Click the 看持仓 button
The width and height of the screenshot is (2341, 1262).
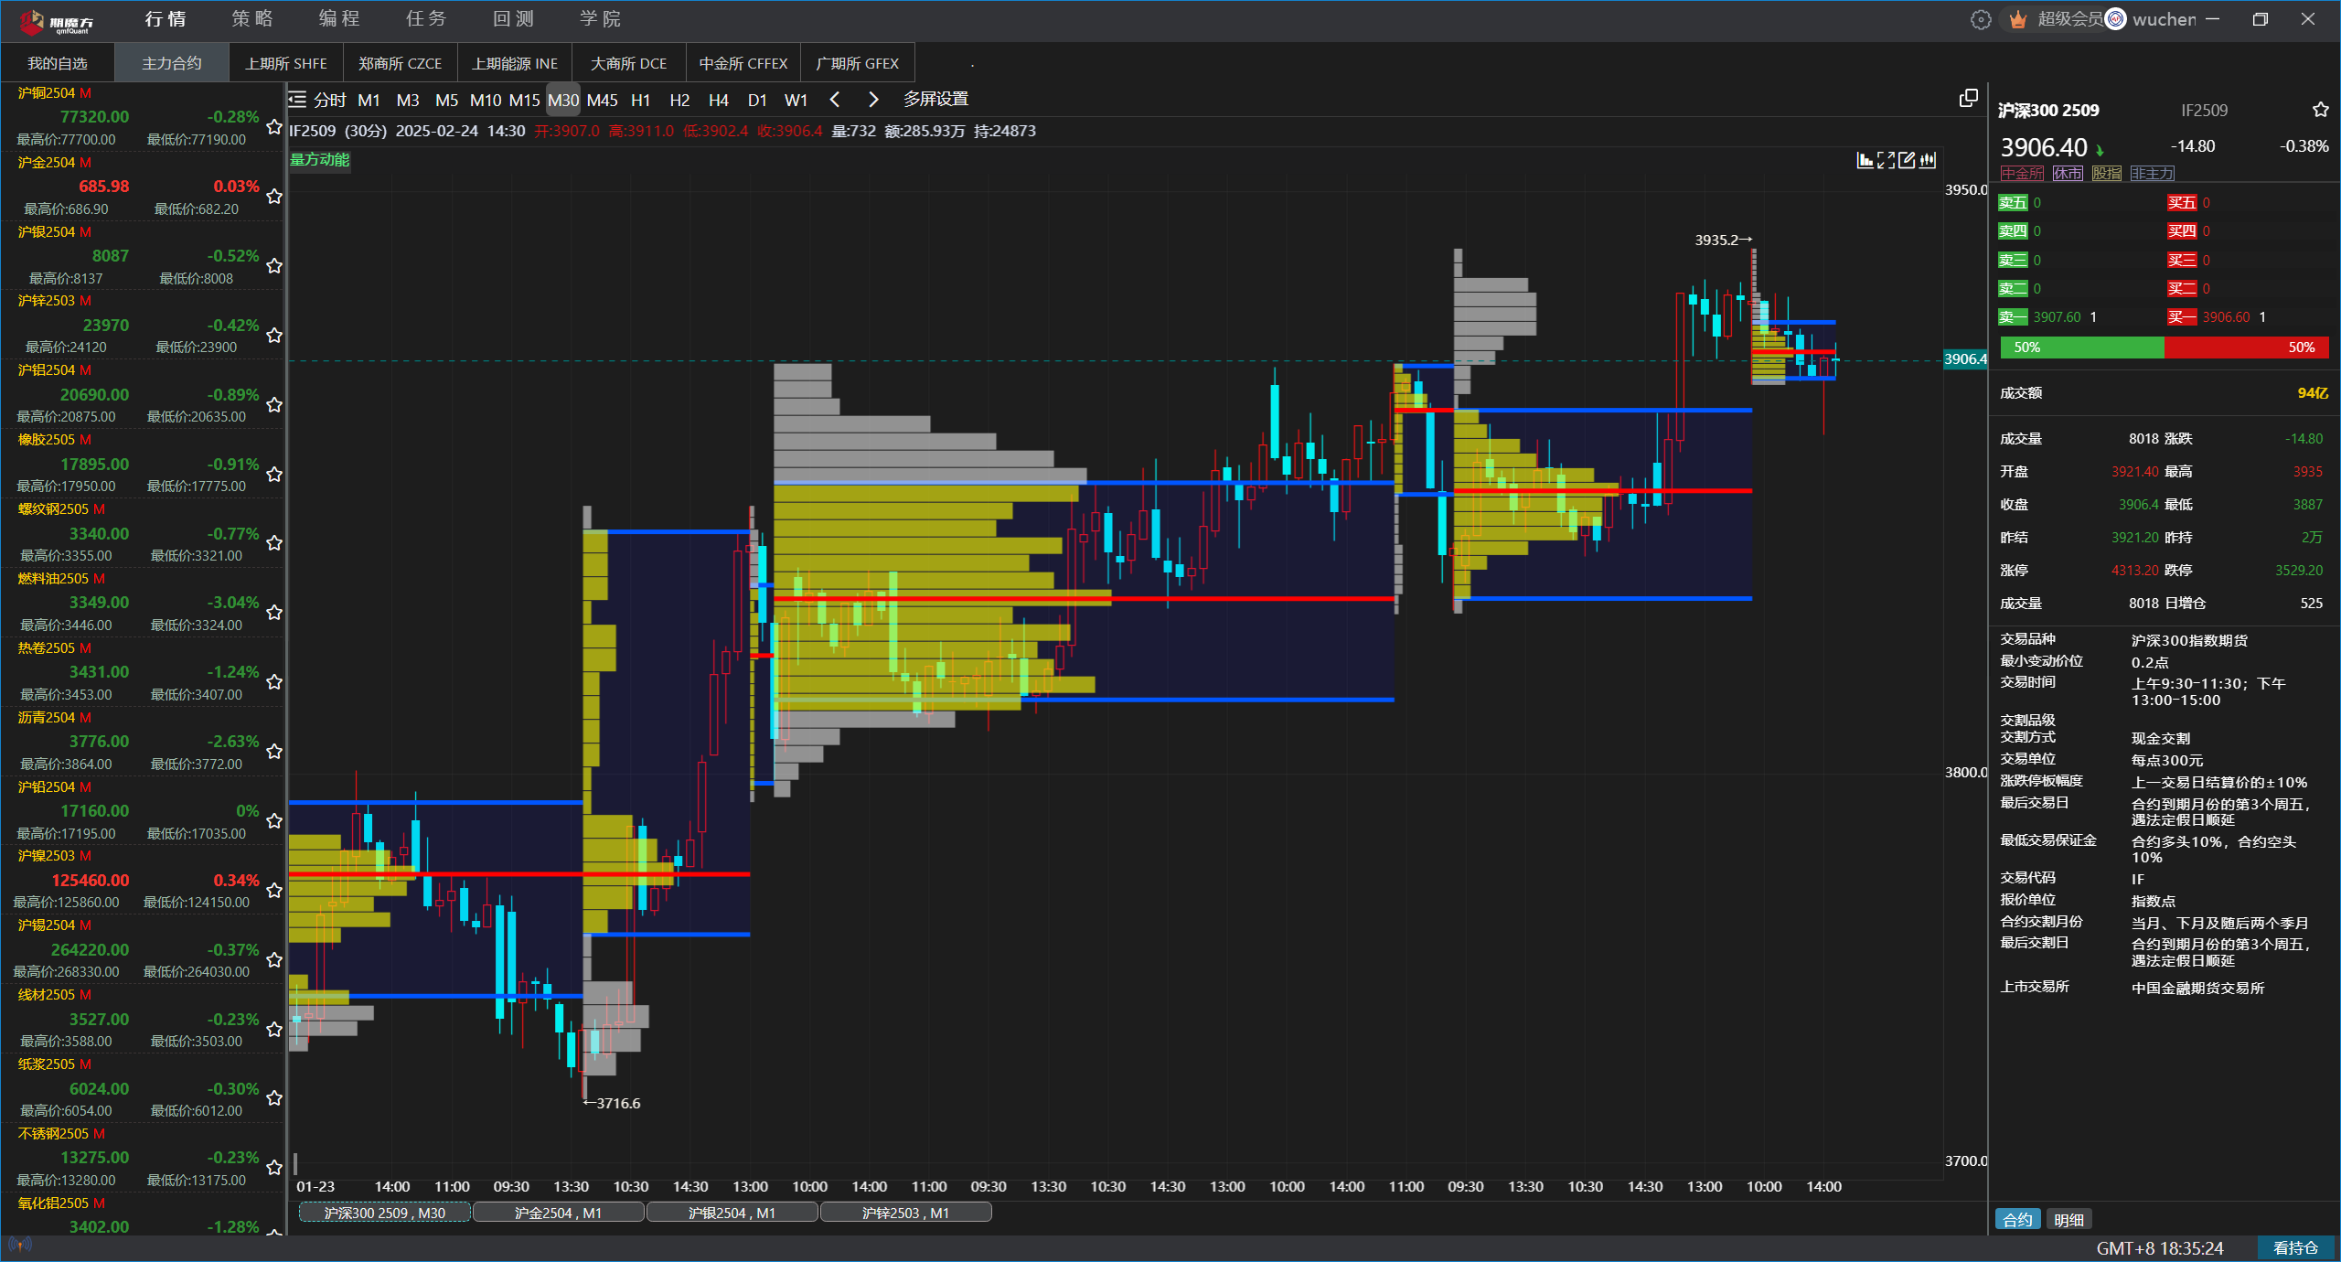2295,1247
